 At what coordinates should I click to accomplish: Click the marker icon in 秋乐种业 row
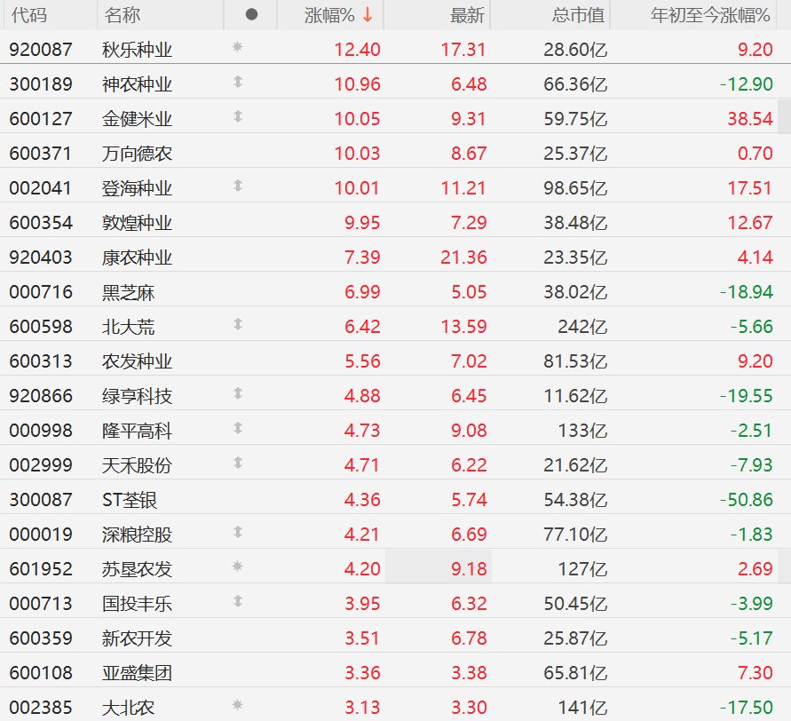pos(238,47)
